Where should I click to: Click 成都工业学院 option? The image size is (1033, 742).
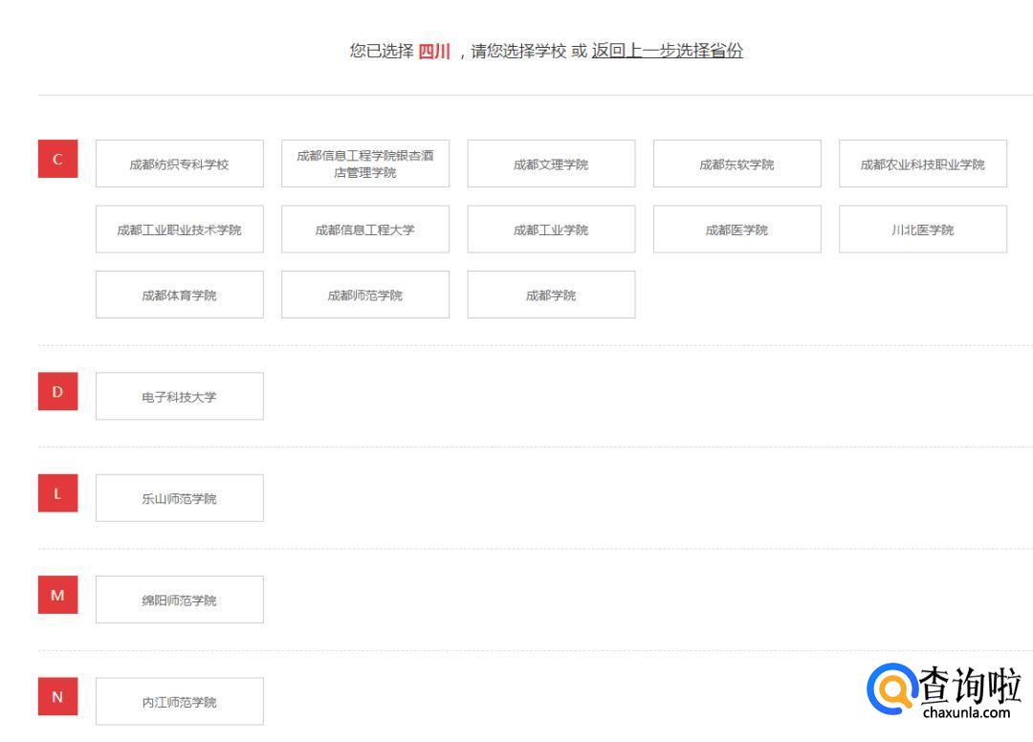(x=551, y=229)
